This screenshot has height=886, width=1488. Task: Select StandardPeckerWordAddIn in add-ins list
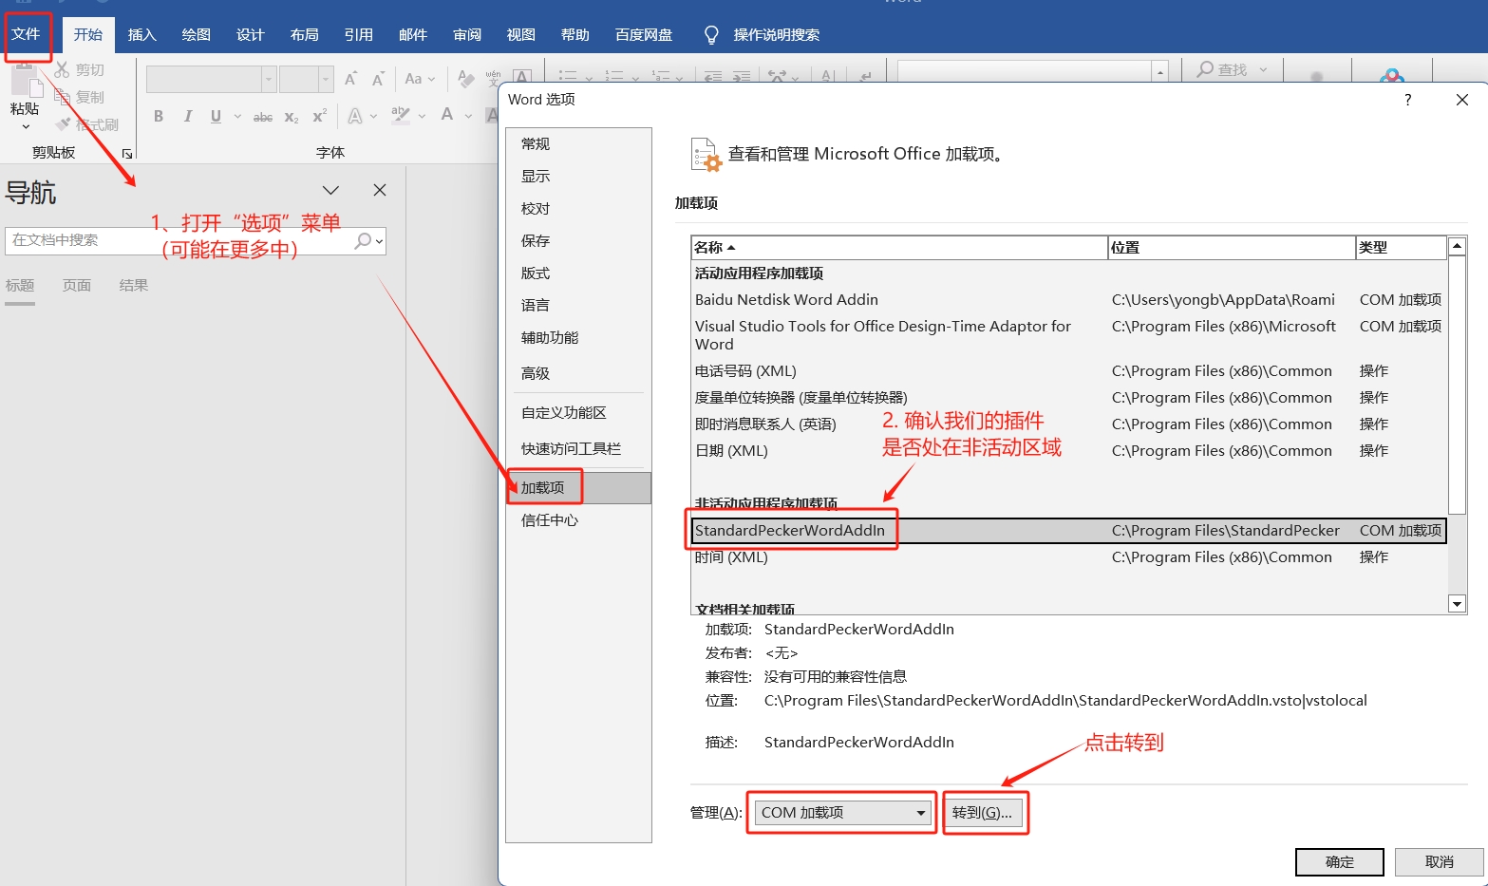(x=790, y=531)
